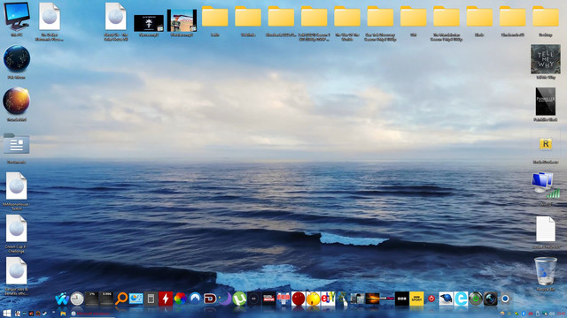Launch the NordVPN mountain icon in the dock
567x318 pixels.
195,299
